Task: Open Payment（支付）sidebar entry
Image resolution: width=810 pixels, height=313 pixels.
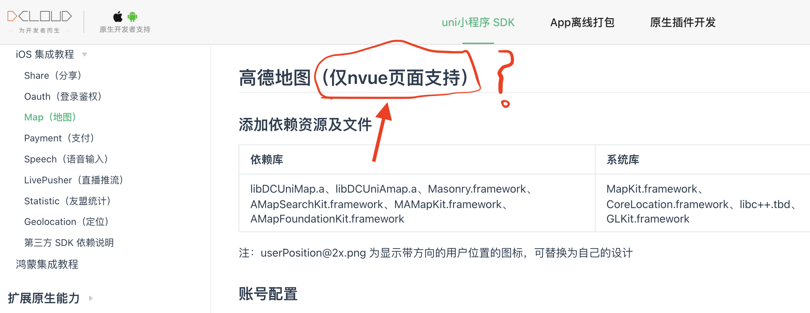Action: click(x=59, y=138)
